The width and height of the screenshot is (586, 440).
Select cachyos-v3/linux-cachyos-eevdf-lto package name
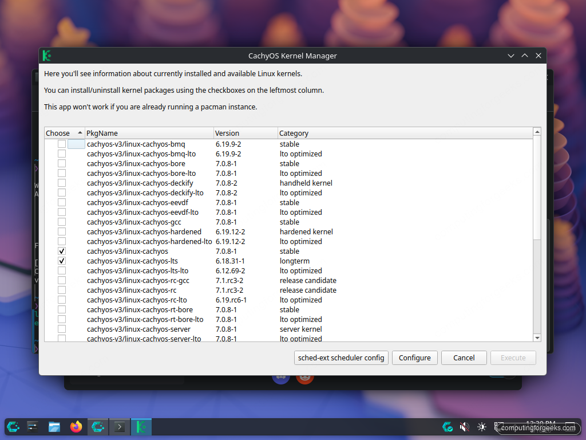tap(142, 212)
